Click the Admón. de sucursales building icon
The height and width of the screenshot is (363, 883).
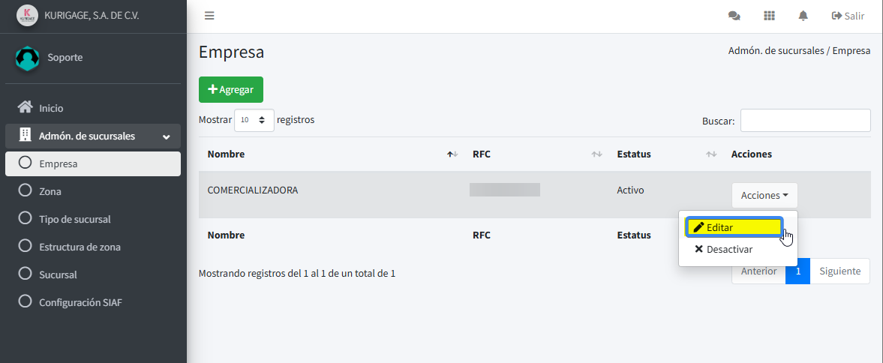25,136
